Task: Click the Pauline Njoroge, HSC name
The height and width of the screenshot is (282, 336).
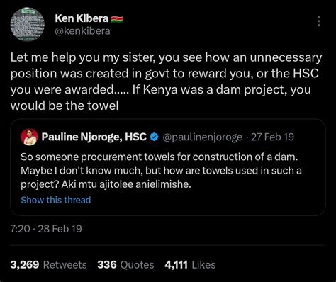Action: (x=94, y=137)
